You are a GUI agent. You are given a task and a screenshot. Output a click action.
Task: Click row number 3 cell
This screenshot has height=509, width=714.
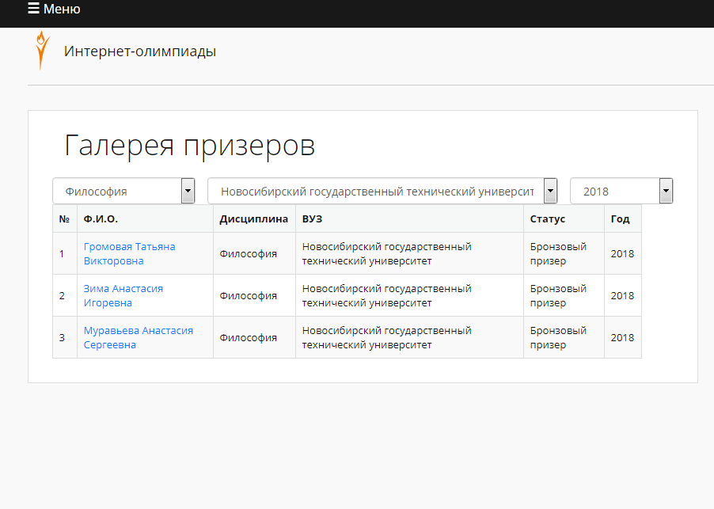pos(65,337)
